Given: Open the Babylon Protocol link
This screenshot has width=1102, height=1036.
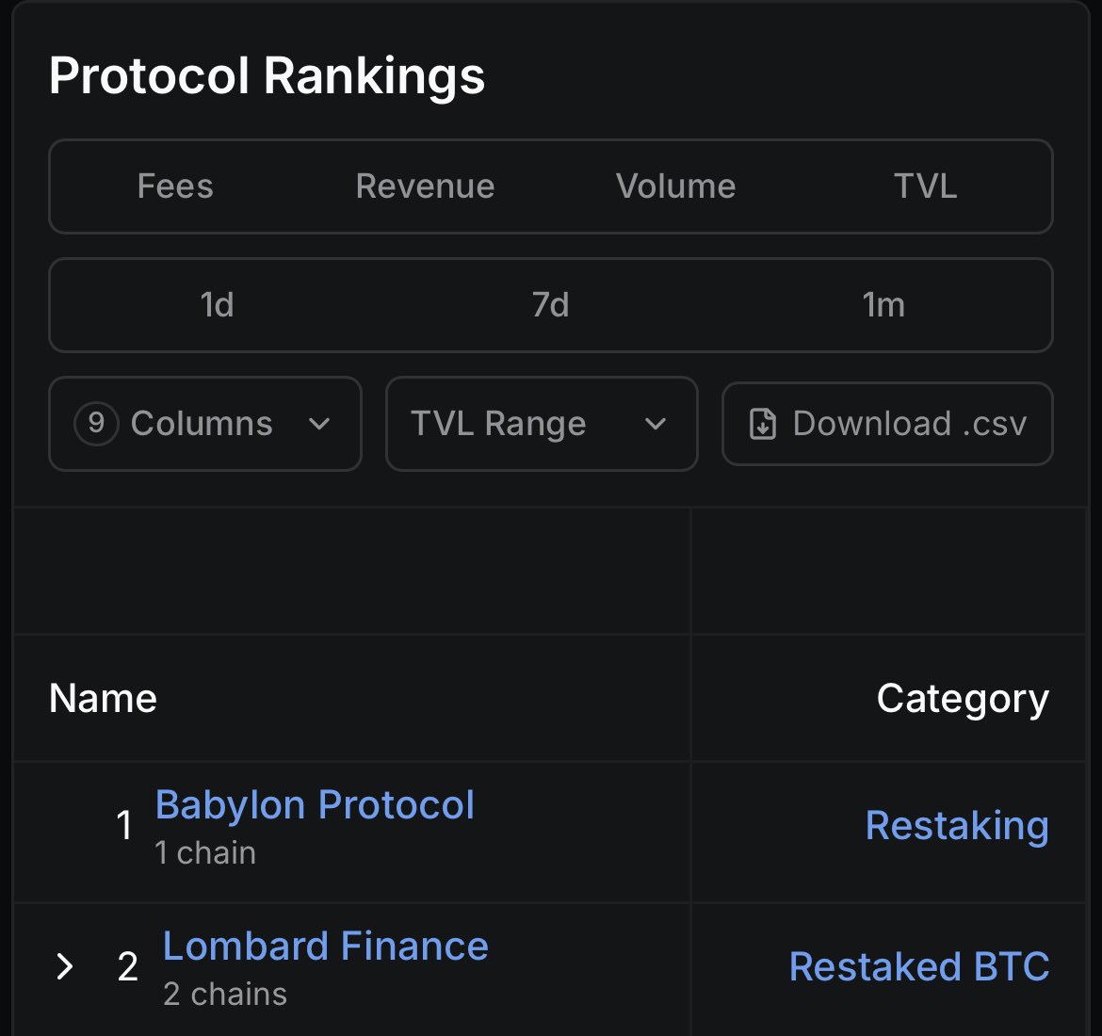Looking at the screenshot, I should (x=315, y=804).
